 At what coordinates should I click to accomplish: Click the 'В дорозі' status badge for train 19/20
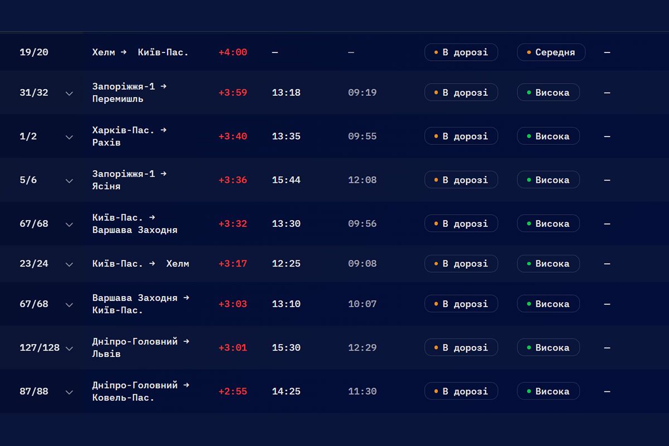tap(461, 52)
